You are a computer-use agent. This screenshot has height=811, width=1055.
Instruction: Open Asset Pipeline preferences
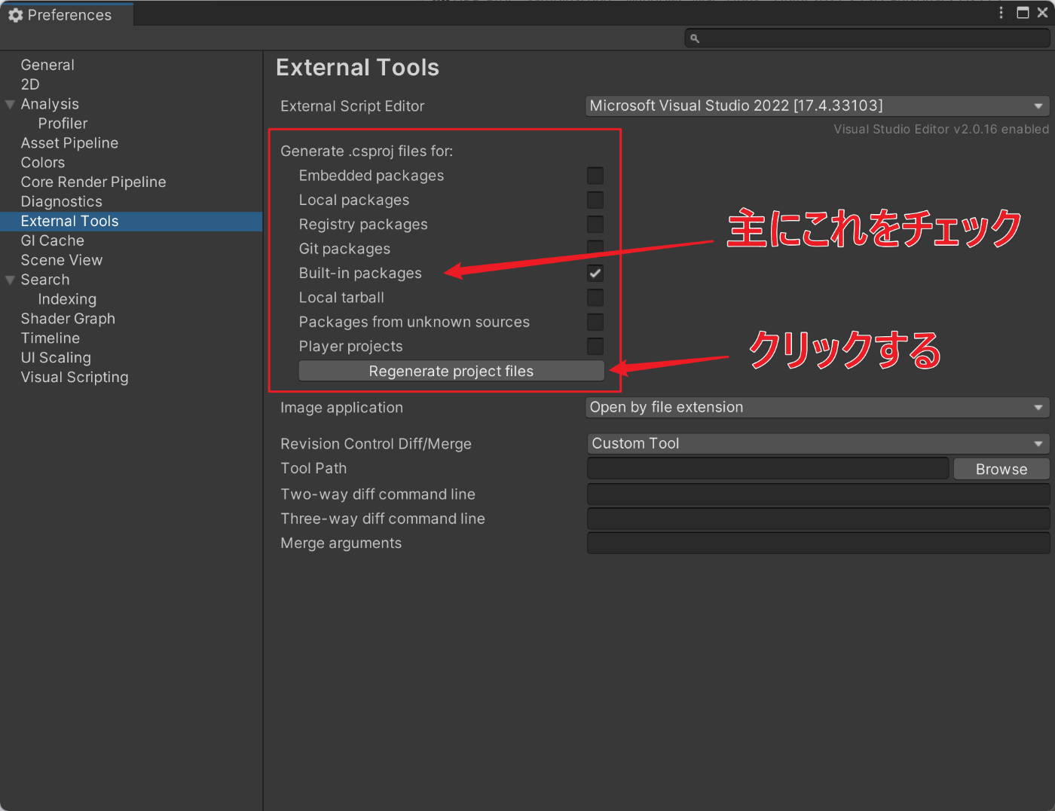(x=69, y=143)
